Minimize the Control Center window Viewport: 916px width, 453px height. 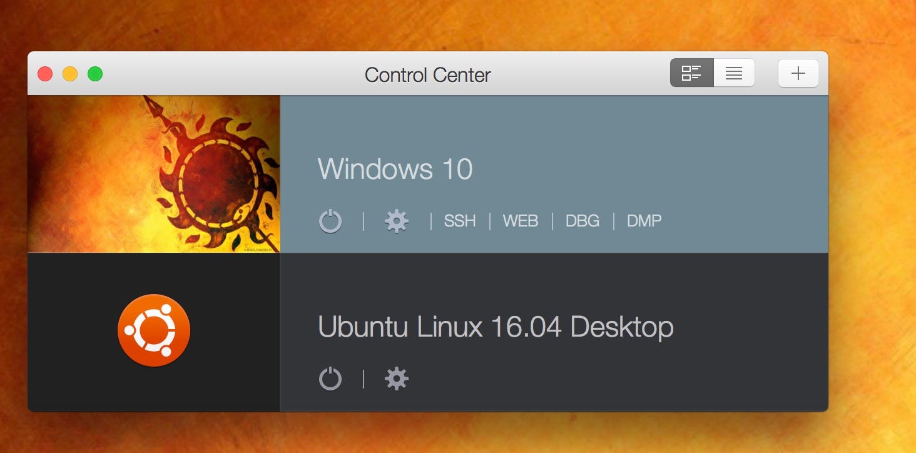tap(70, 74)
